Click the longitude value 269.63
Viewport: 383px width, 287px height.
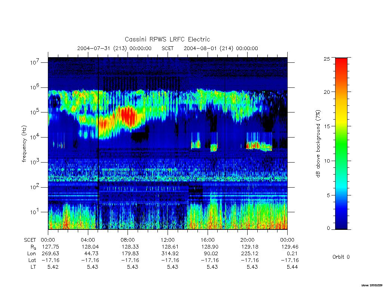(50, 254)
